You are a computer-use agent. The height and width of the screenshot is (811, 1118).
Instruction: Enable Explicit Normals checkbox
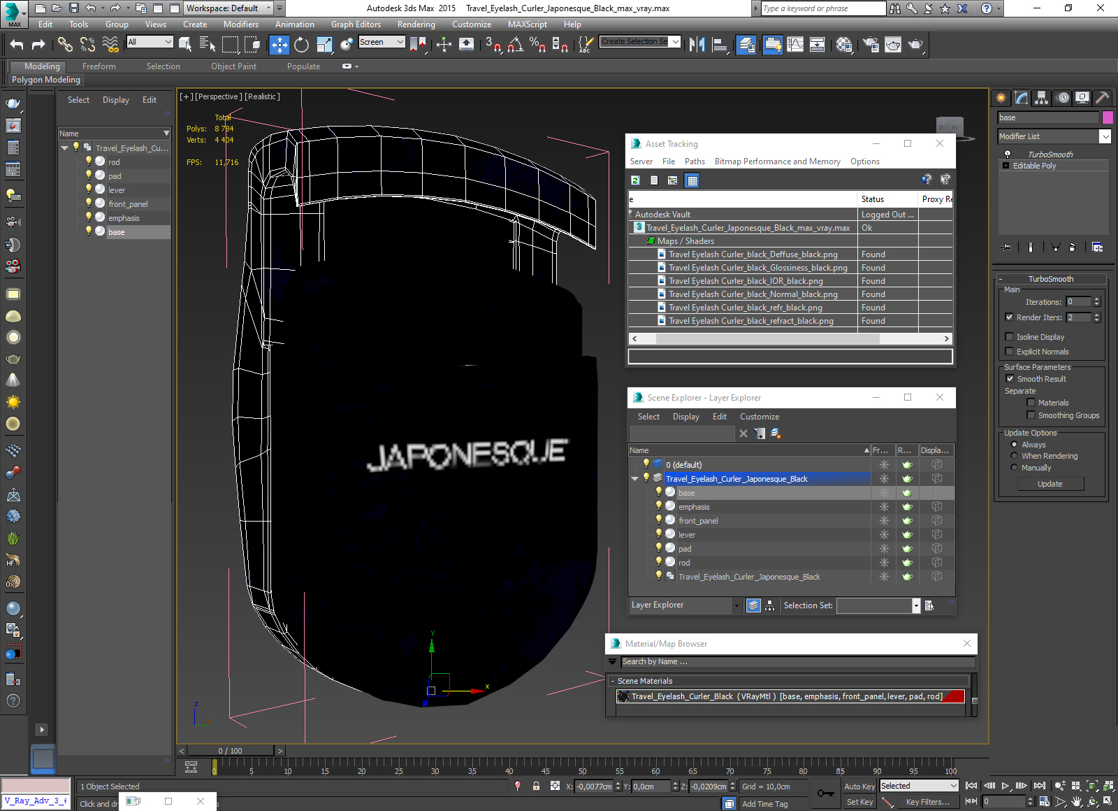pyautogui.click(x=1009, y=352)
